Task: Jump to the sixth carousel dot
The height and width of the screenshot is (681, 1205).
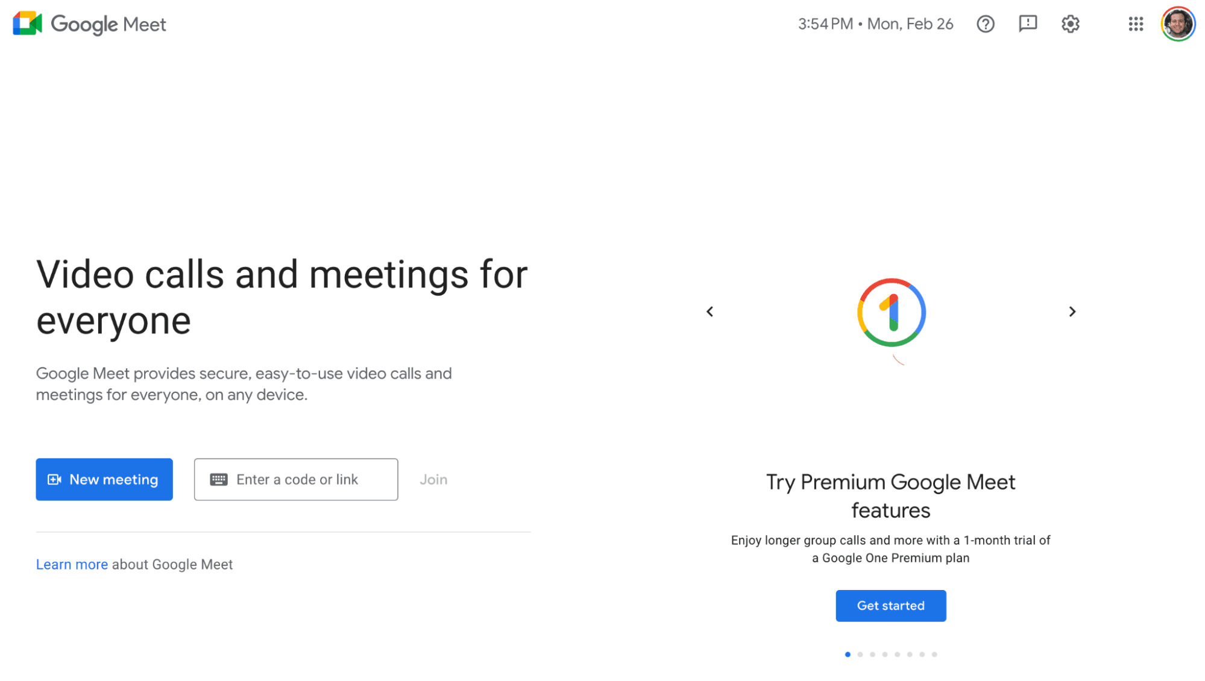Action: click(x=910, y=654)
